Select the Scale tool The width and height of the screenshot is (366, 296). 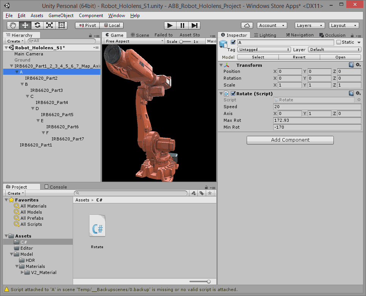(50, 25)
